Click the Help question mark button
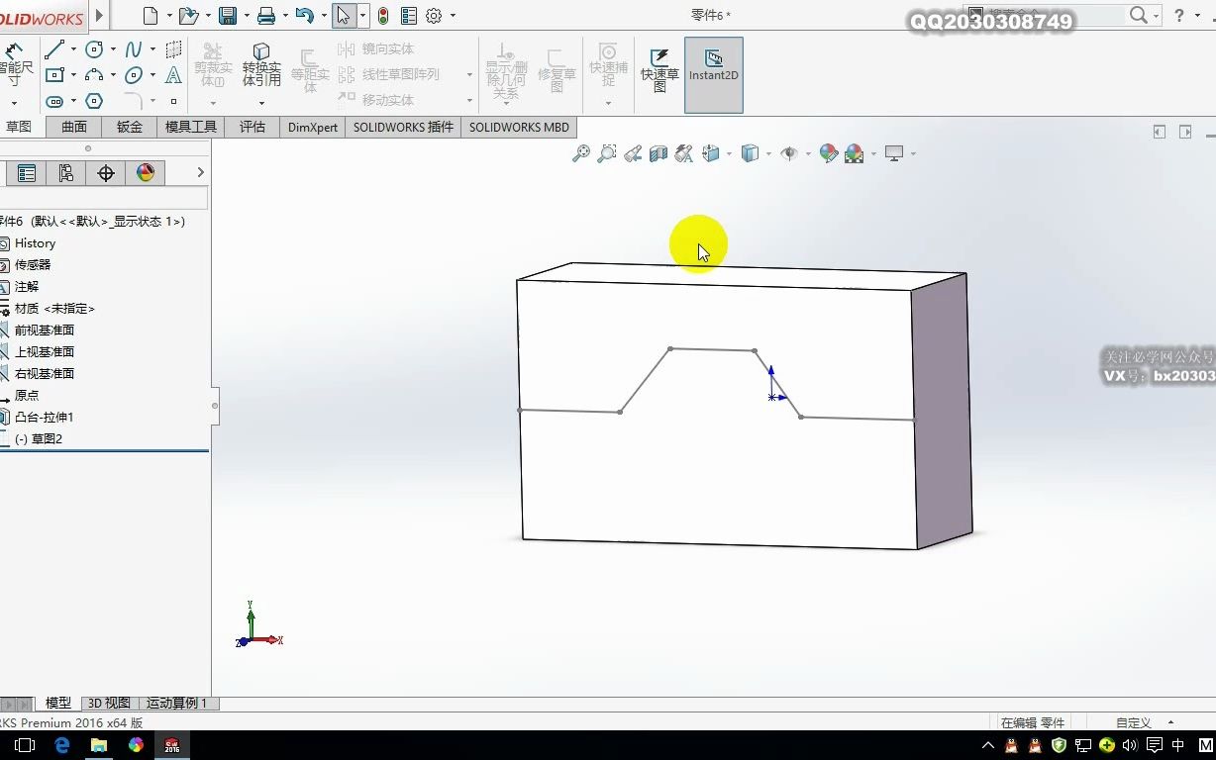 coord(1177,16)
